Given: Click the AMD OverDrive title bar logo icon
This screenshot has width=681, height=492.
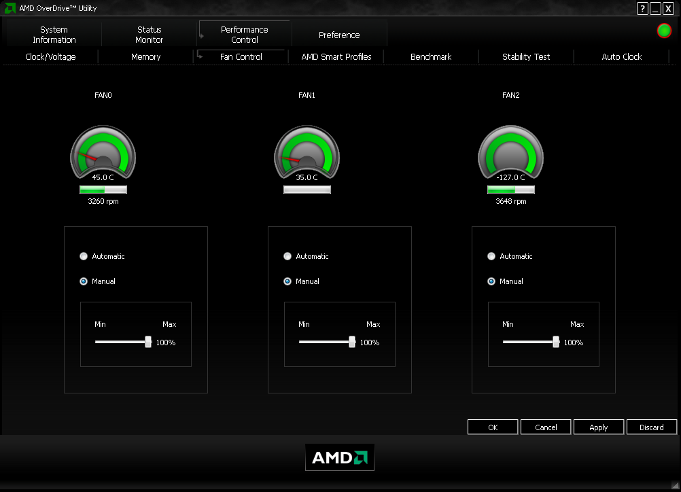Looking at the screenshot, I should (10, 8).
